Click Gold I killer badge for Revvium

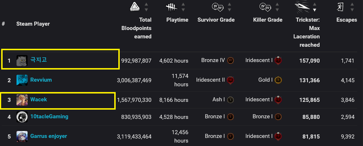tap(278, 80)
